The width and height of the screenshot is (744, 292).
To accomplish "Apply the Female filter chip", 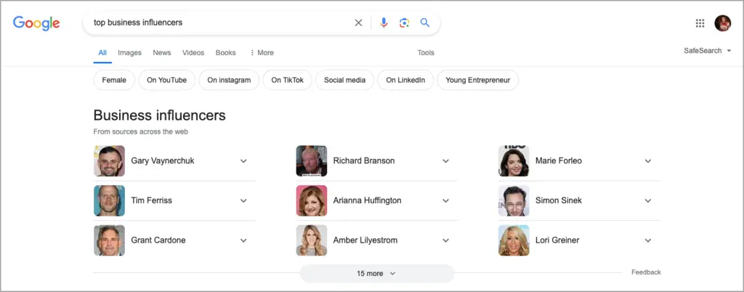I will click(x=114, y=80).
